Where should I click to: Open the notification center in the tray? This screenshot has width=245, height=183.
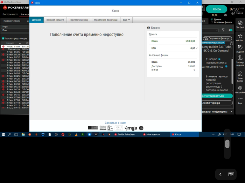click(239, 135)
